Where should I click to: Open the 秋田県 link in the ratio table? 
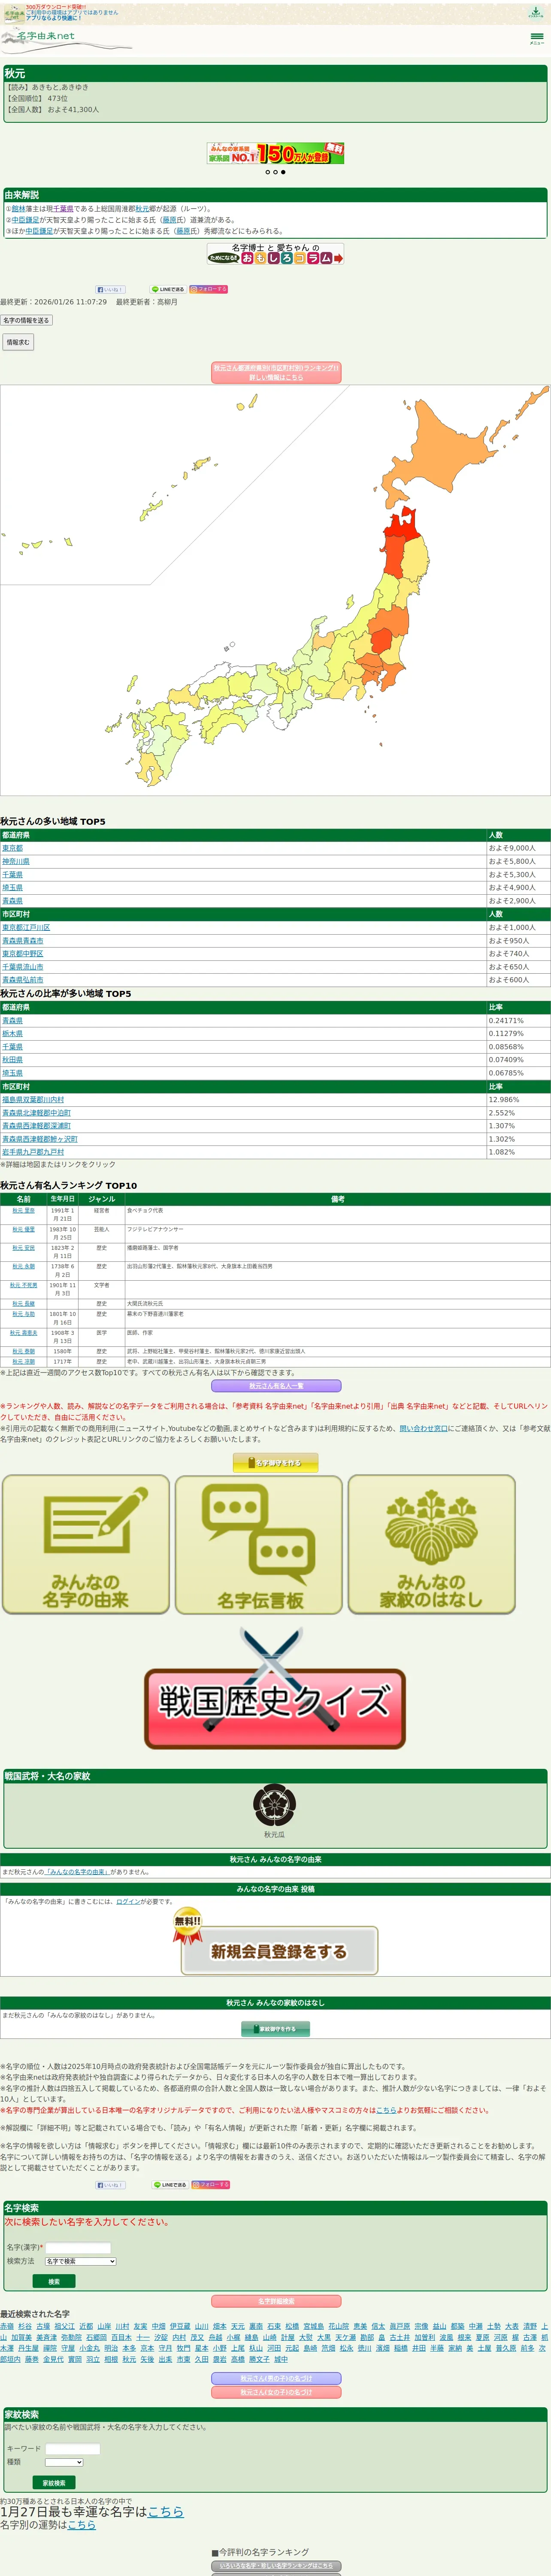coord(12,1060)
